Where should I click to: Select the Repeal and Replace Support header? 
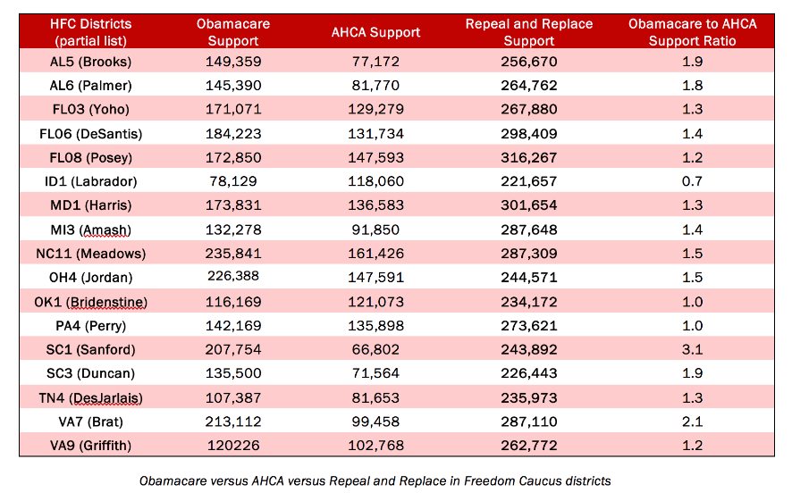click(x=529, y=32)
